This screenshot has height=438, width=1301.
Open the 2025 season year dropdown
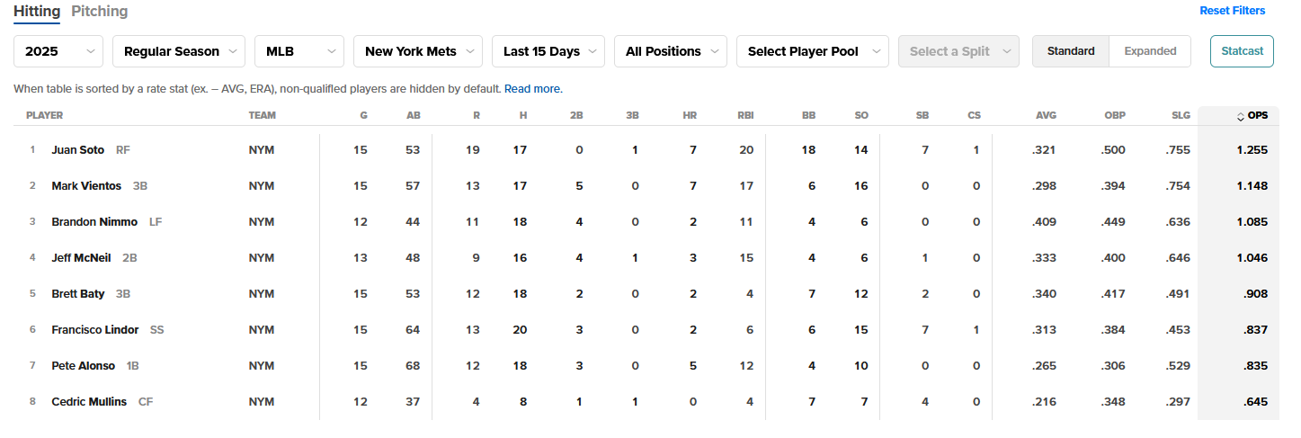point(58,51)
